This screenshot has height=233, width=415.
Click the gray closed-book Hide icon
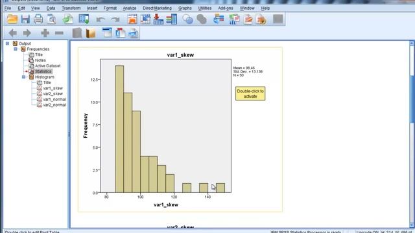tap(77, 33)
